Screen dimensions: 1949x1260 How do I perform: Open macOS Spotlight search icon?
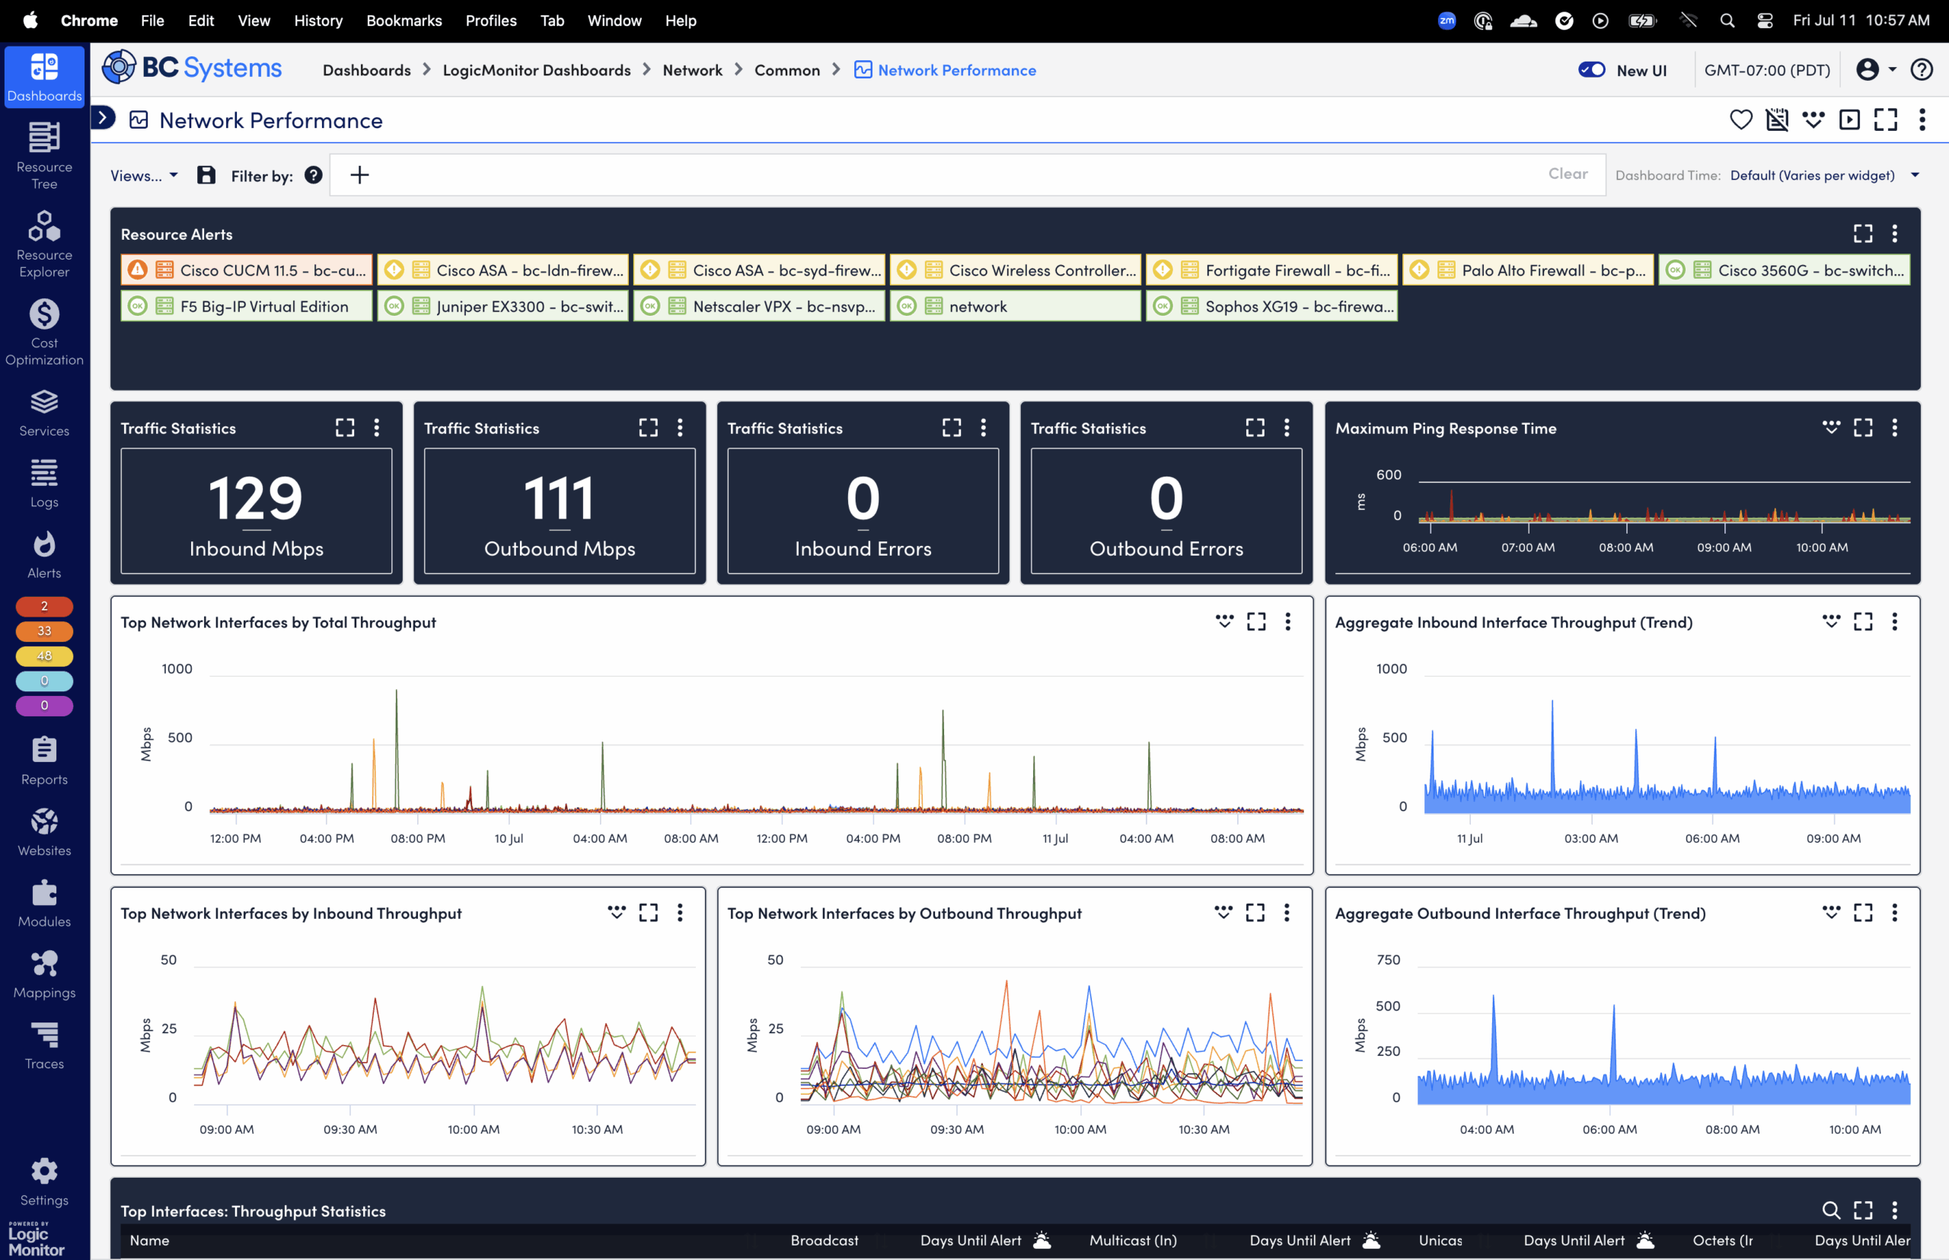[x=1727, y=21]
